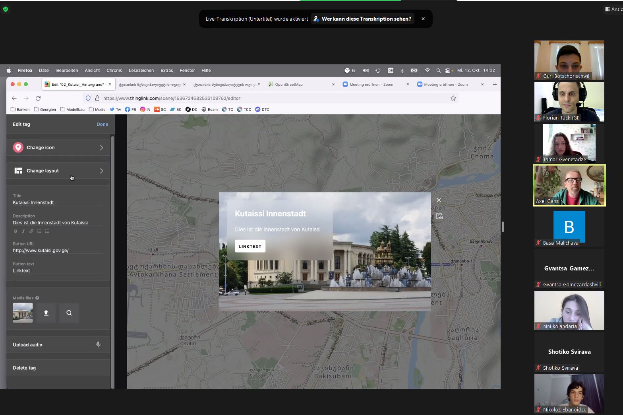Click the numbered list formatting icon

tap(39, 231)
